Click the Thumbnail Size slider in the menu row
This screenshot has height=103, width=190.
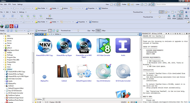tap(150, 12)
